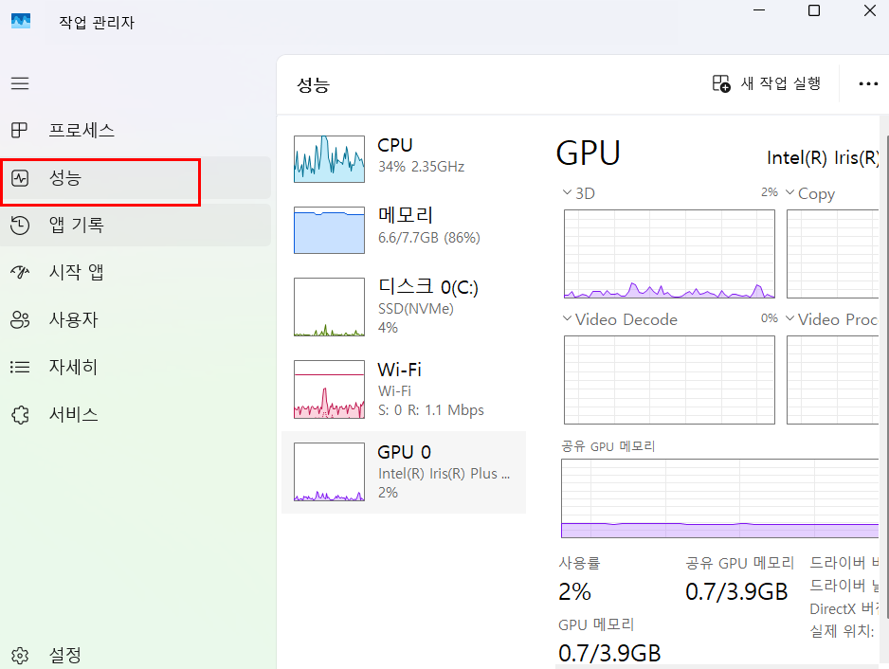
Task: Click the 4% disk usage text
Action: 388,328
